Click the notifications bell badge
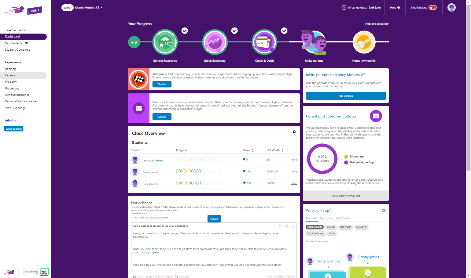The image size is (471, 278). [x=432, y=8]
